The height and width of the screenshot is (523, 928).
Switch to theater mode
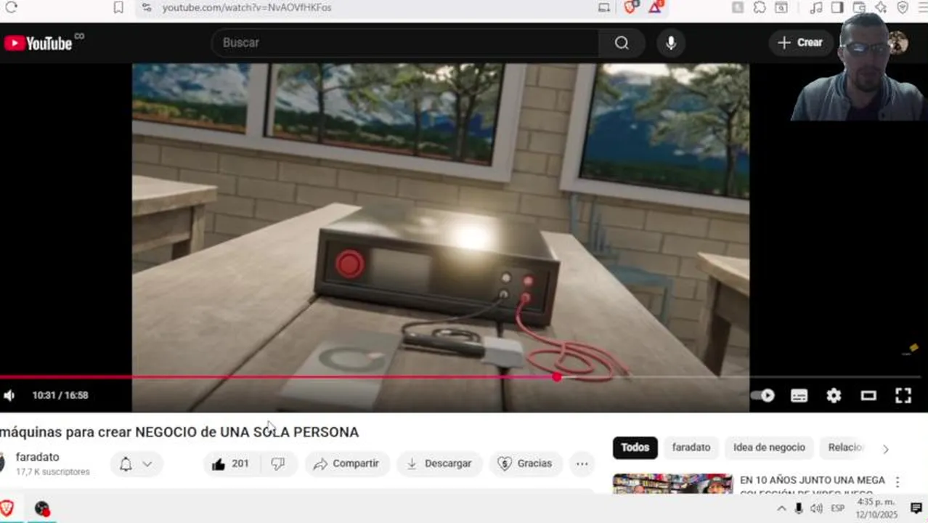868,395
